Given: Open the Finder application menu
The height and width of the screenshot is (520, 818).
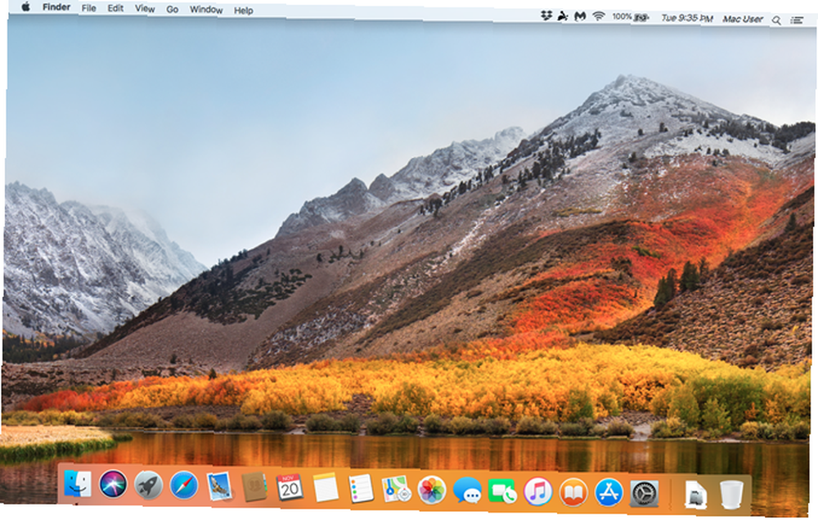Looking at the screenshot, I should tap(56, 7).
